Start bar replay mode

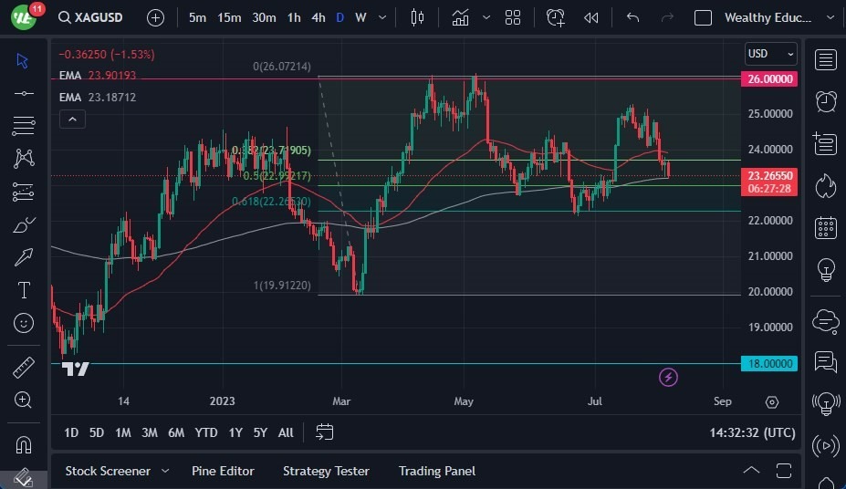point(590,17)
